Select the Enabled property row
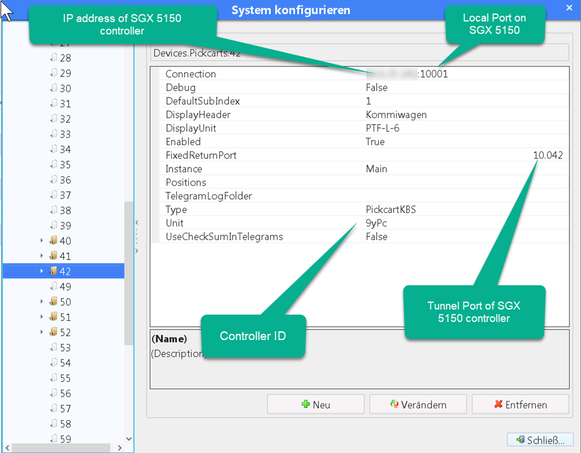Image resolution: width=581 pixels, height=453 pixels. pos(360,141)
